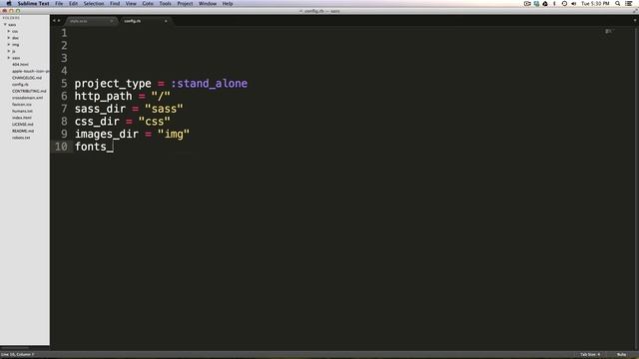Open favicon.ico in the sidebar
The image size is (639, 359).
[22, 104]
